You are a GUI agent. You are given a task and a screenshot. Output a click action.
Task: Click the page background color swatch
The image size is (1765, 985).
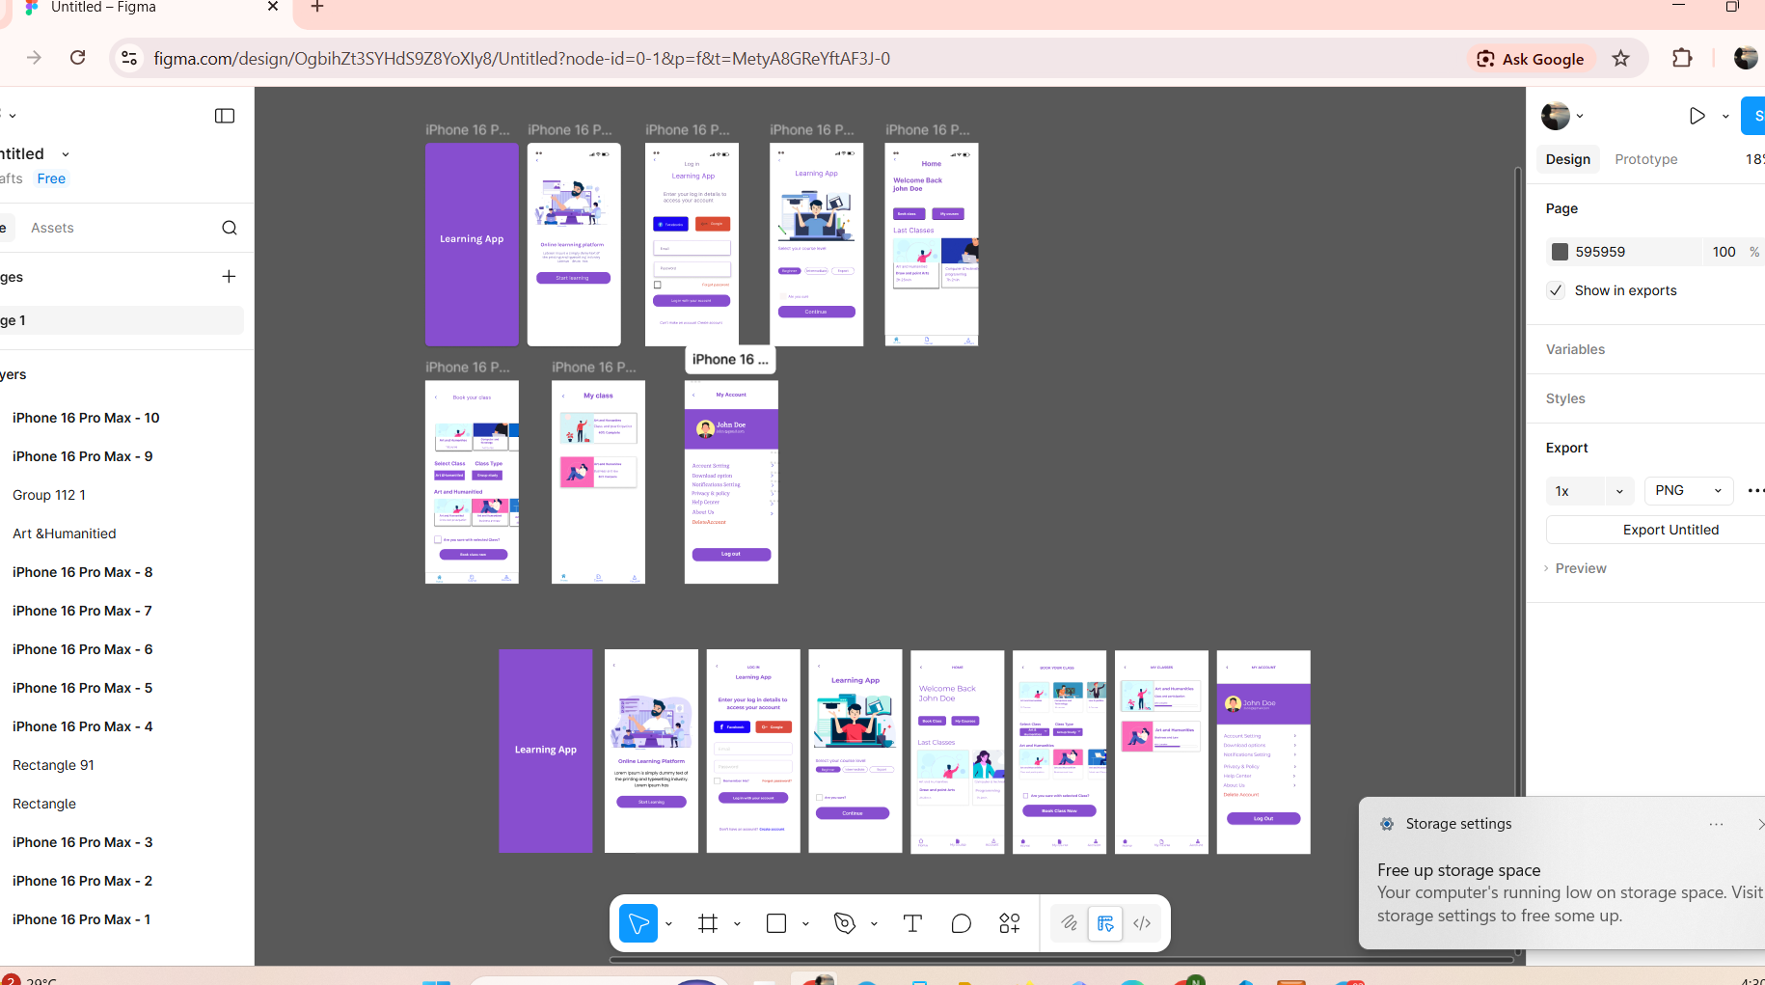1560,252
